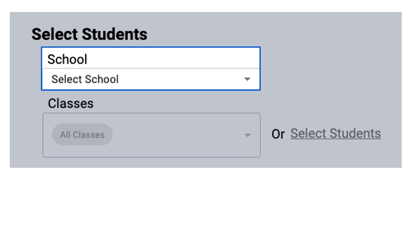Screen dimensions: 409x230
Task: Expand the Classes combo box
Action: (170, 135)
